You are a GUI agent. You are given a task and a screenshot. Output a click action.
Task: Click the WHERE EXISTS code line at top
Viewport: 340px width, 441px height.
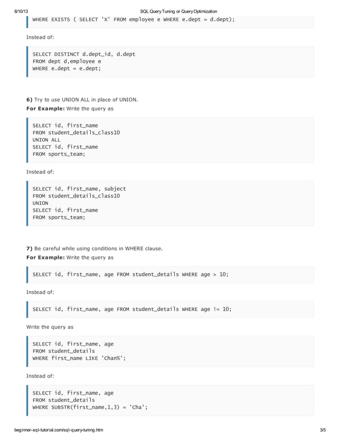[x=134, y=20]
